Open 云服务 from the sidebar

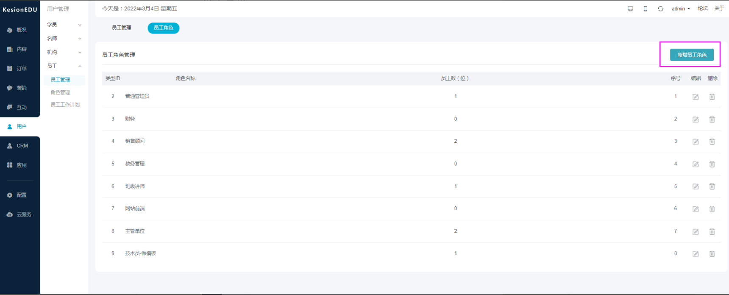point(20,214)
